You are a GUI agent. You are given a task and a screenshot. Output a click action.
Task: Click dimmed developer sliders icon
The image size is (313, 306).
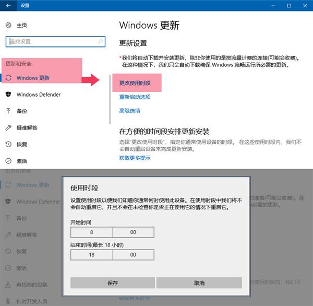[8, 301]
